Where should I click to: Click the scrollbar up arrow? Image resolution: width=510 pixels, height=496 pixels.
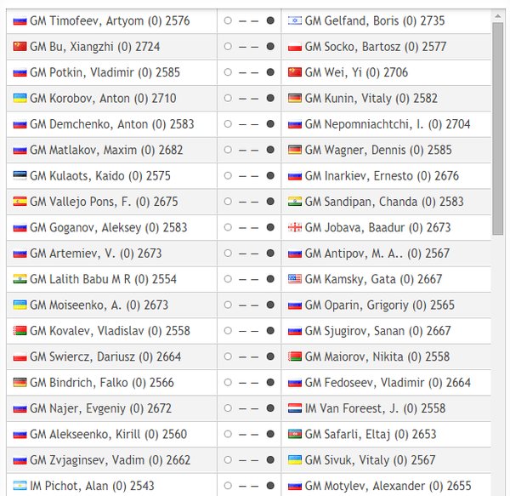pyautogui.click(x=497, y=15)
